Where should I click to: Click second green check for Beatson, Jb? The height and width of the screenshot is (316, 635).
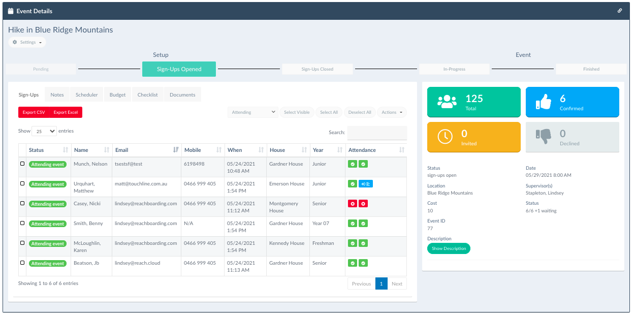pos(363,263)
